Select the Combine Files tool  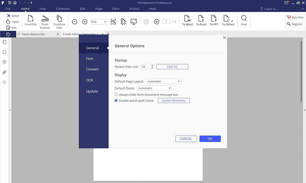tap(59, 21)
